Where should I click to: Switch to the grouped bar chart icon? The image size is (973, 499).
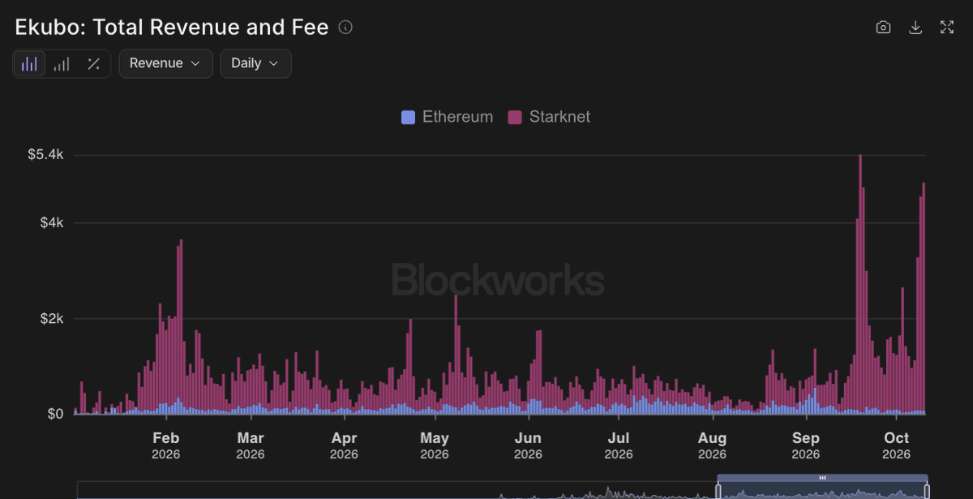(62, 63)
